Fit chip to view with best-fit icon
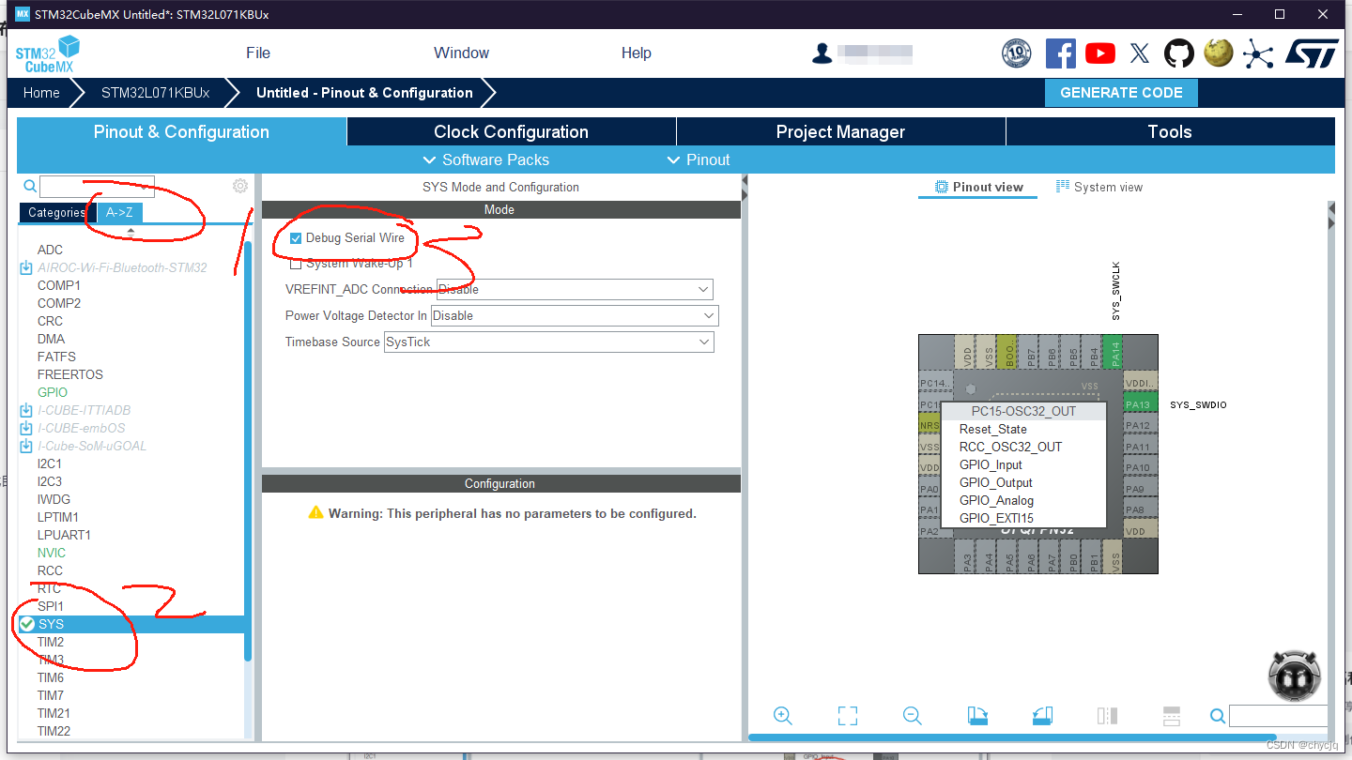Screen dimensions: 1352x760 click(848, 716)
